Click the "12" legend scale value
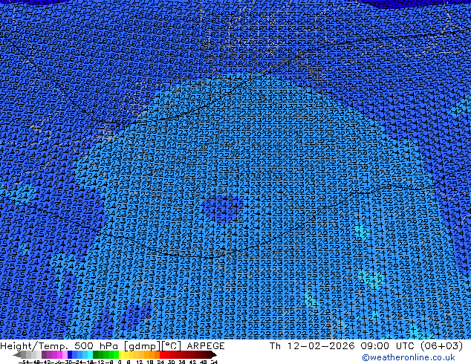The image size is (471, 364). pyautogui.click(x=140, y=363)
